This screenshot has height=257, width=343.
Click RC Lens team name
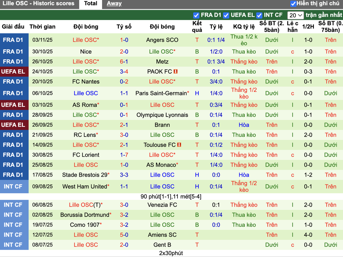click(x=86, y=135)
